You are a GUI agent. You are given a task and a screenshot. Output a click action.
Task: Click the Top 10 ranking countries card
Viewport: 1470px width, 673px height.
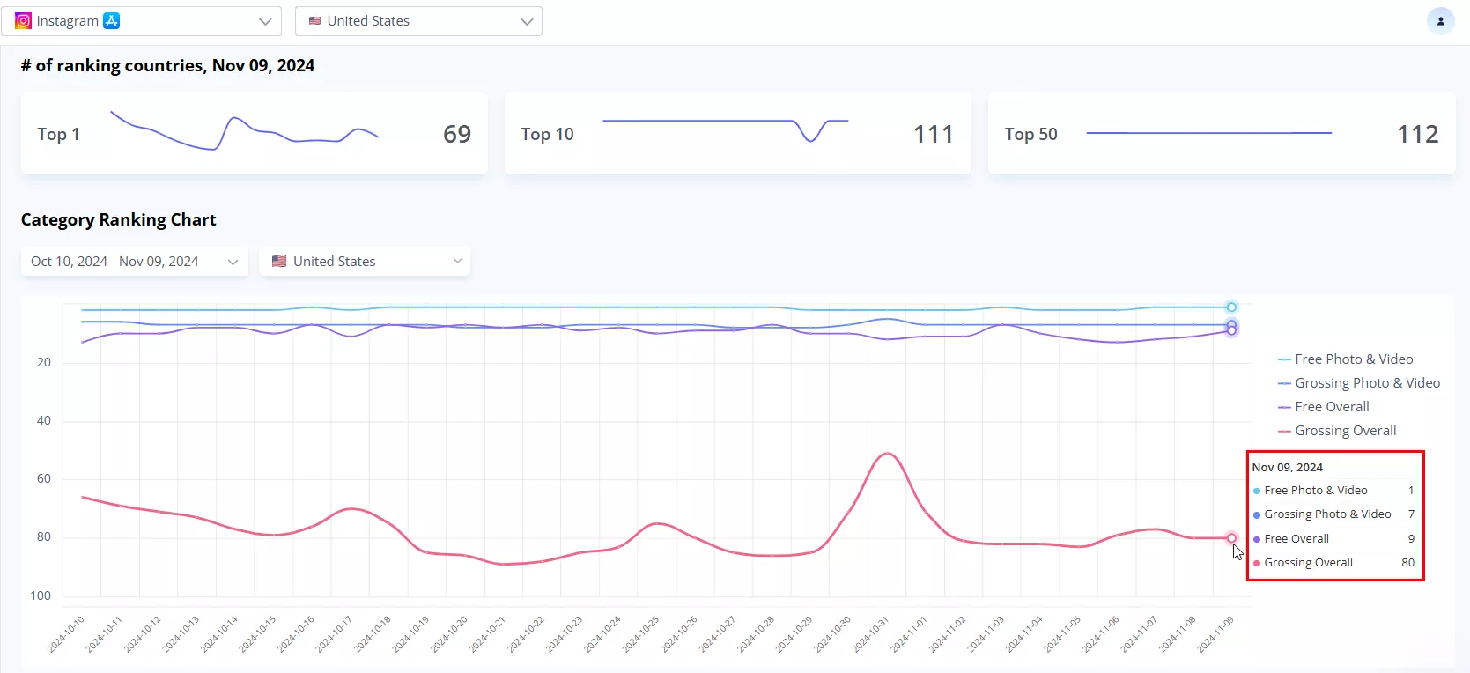coord(737,134)
